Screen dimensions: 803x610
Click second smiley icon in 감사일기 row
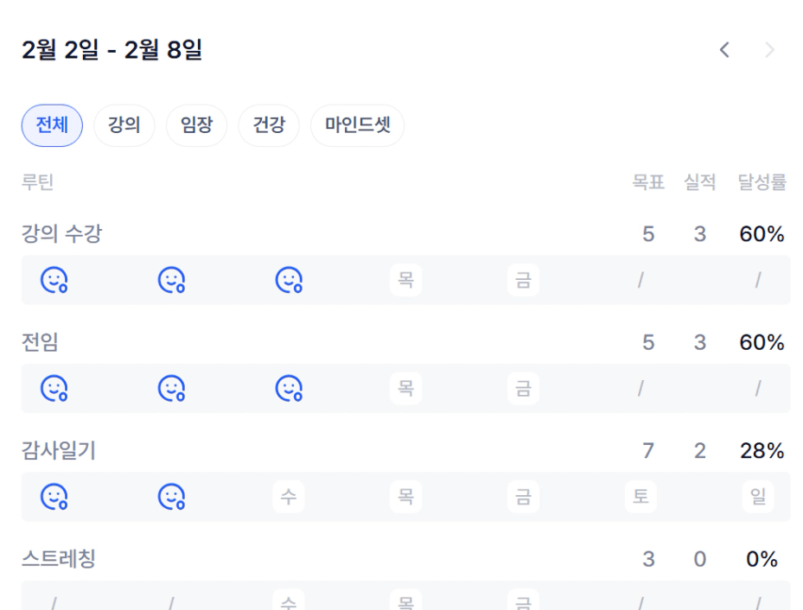[171, 497]
